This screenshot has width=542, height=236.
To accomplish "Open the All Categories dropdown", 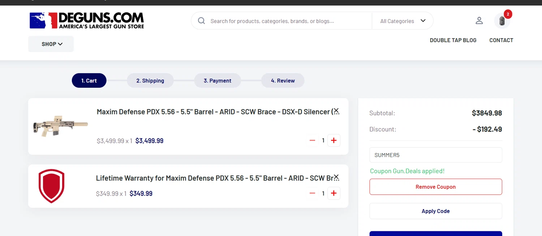I will click(x=403, y=21).
